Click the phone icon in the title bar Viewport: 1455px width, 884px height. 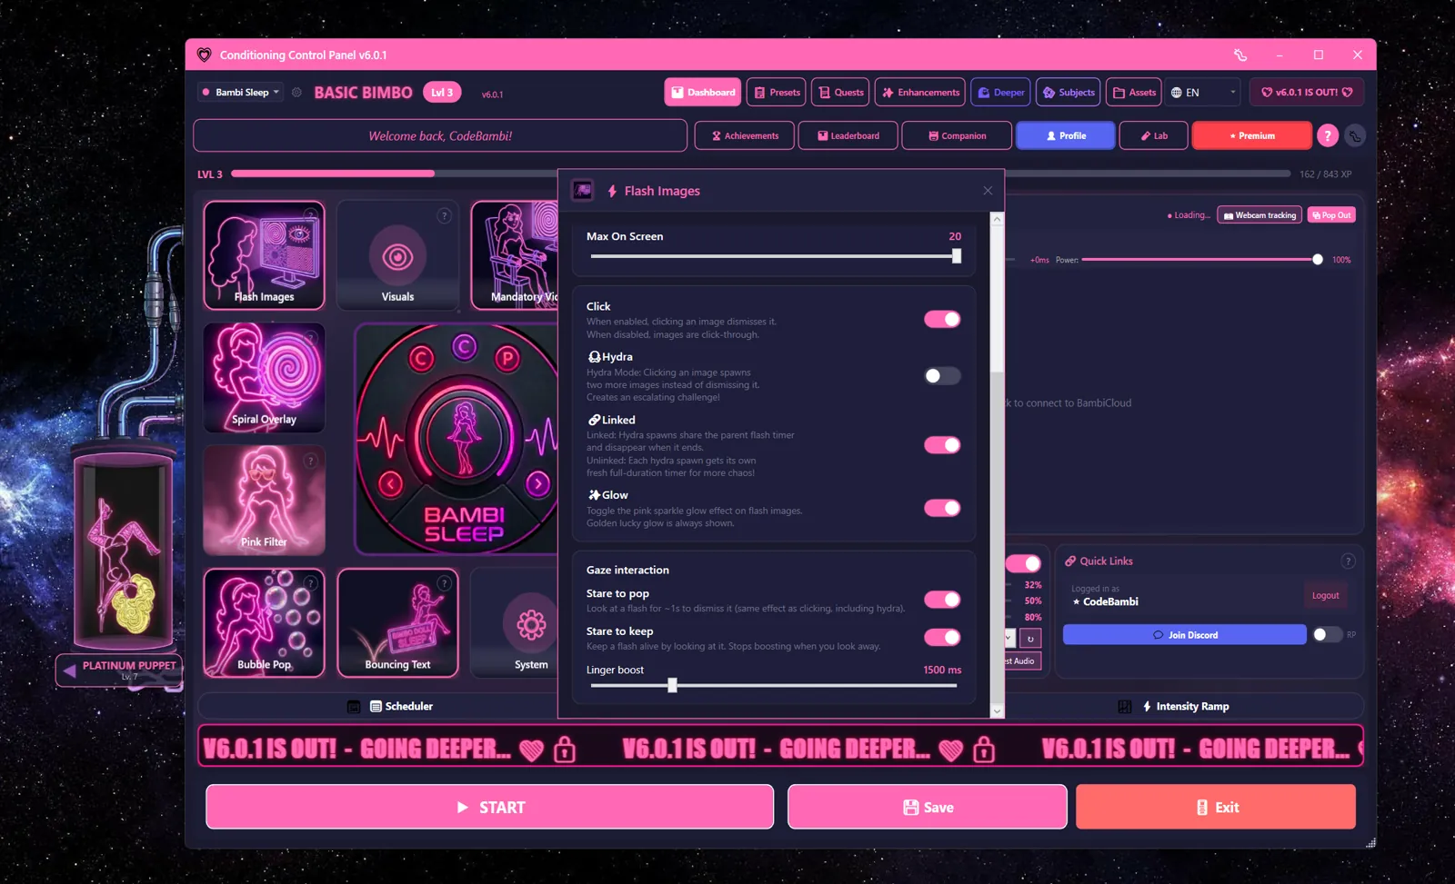coord(1240,55)
